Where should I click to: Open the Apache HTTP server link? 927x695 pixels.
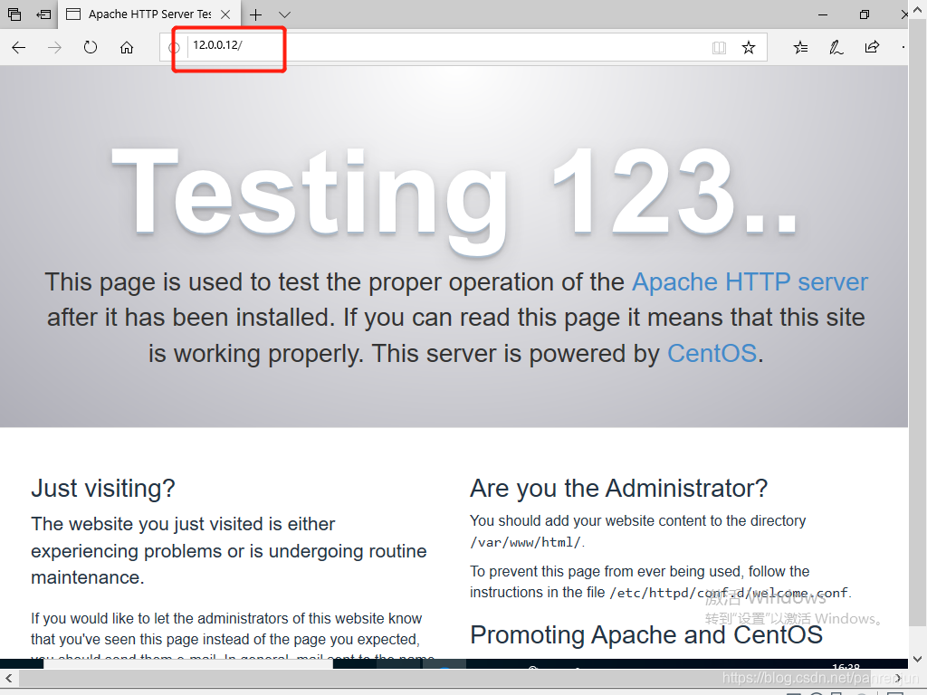point(750,282)
